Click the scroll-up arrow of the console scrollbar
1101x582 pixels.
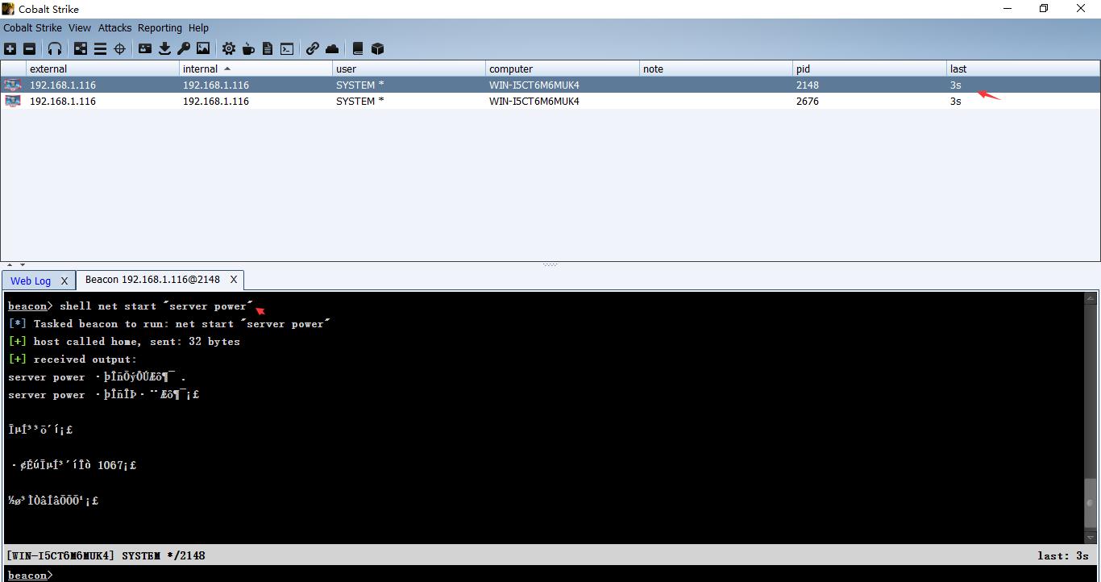click(x=1091, y=298)
